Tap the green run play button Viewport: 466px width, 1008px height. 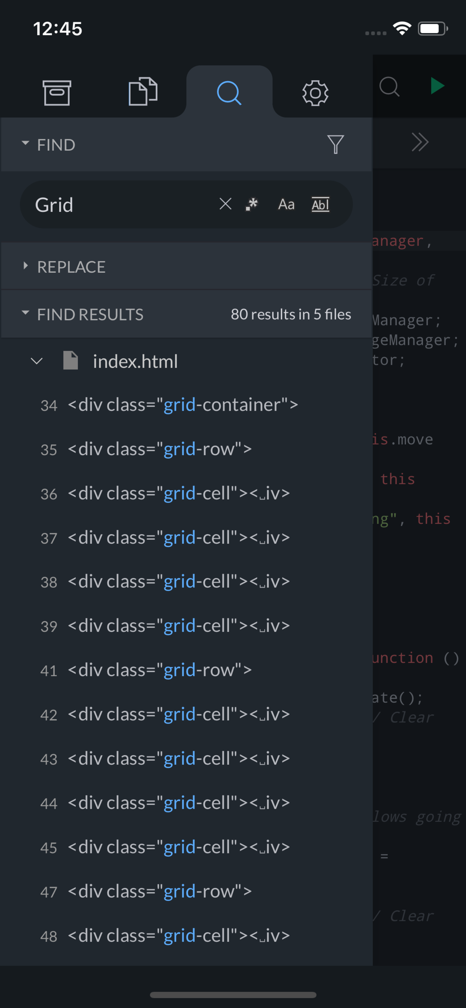coord(437,86)
